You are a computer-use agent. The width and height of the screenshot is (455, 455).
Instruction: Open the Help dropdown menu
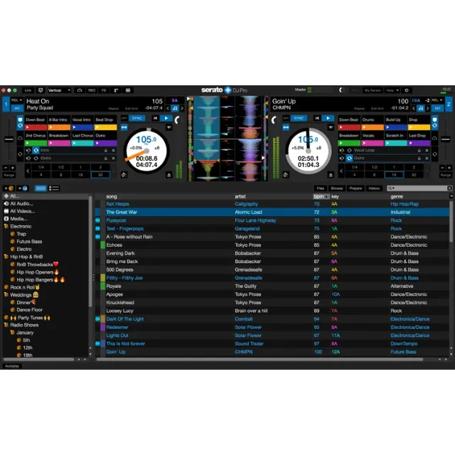pos(392,90)
